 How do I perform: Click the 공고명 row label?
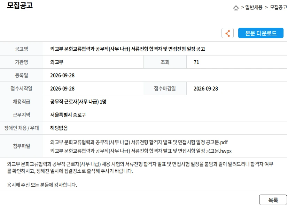pyautogui.click(x=21, y=49)
